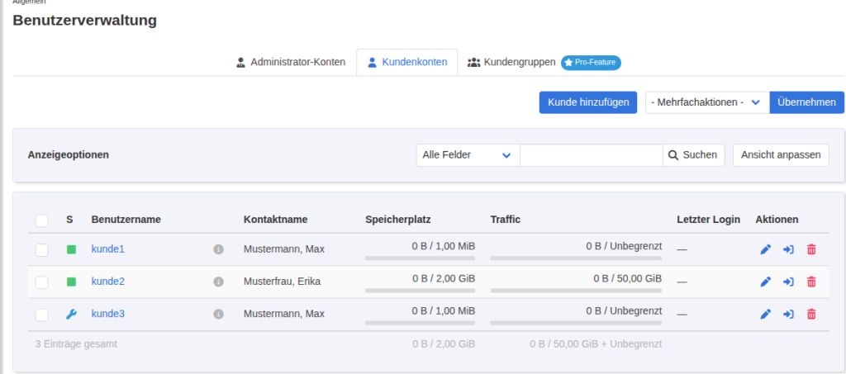Click the wrench status icon of kunde3
The image size is (846, 374).
click(71, 315)
